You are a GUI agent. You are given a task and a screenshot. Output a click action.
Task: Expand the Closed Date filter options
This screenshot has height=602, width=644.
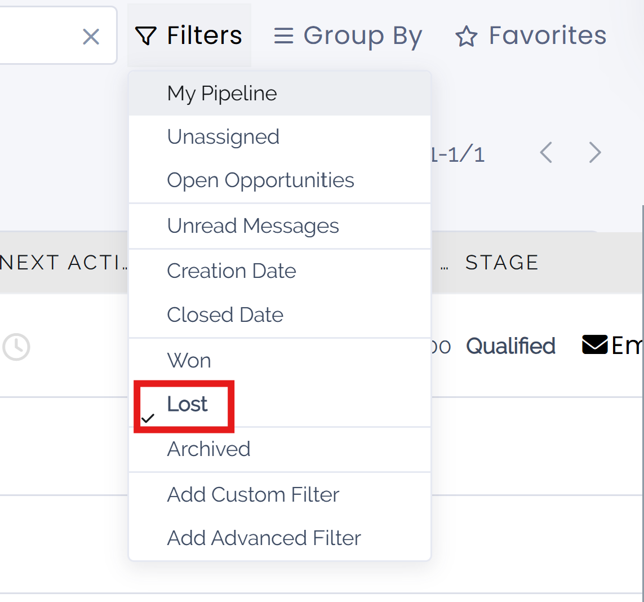(225, 315)
